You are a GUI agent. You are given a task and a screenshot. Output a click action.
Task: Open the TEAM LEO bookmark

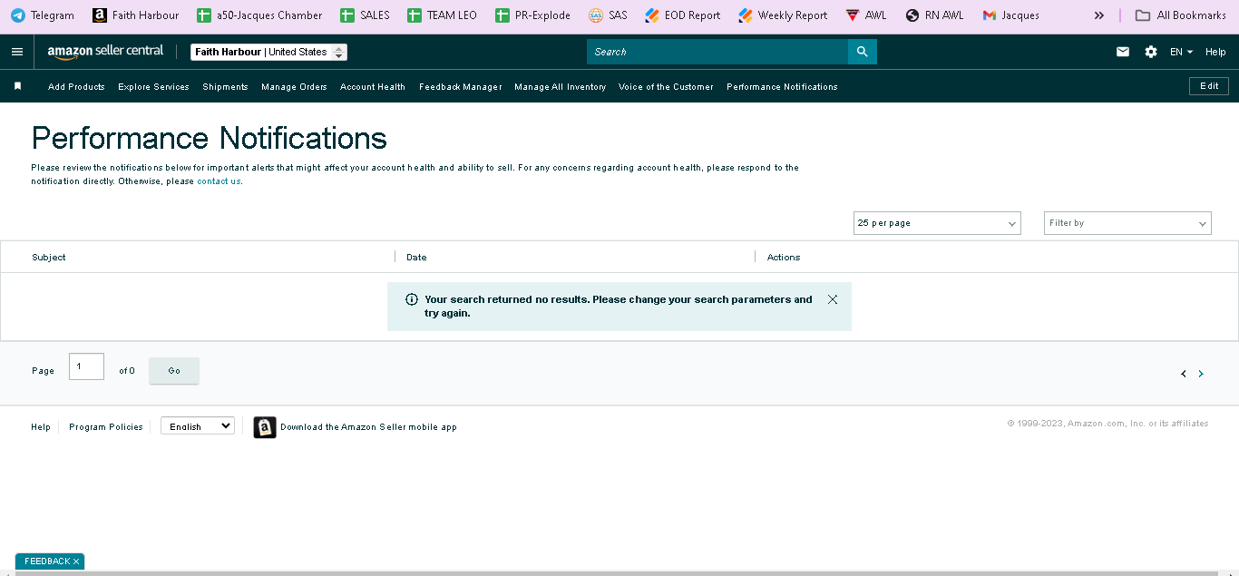point(442,15)
